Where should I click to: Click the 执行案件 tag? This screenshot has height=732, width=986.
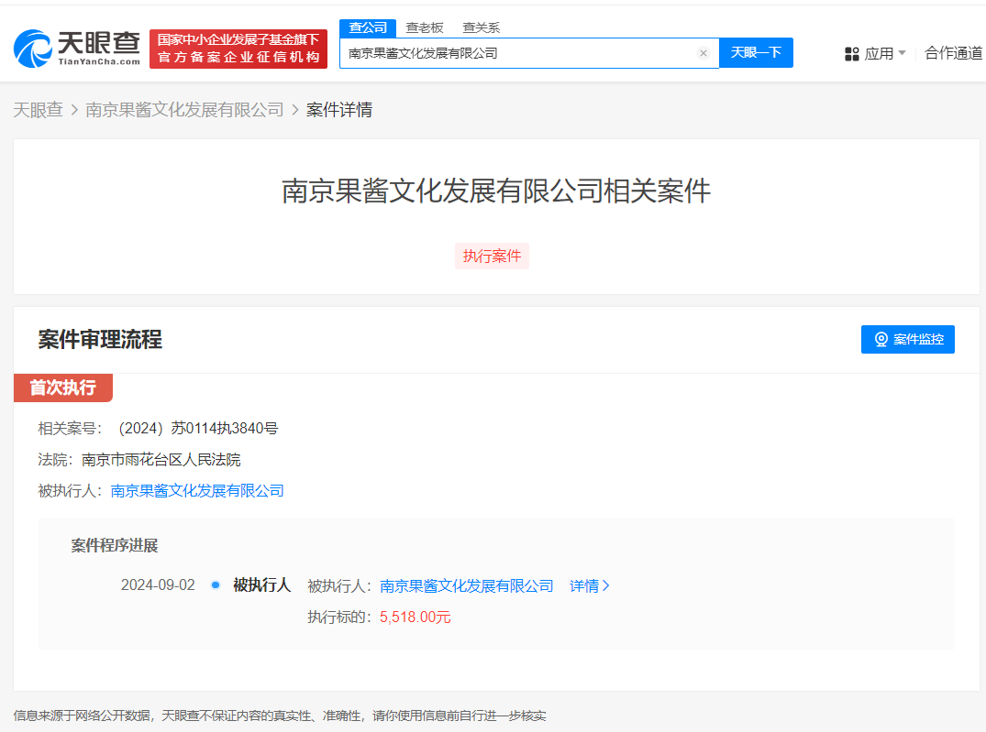click(492, 256)
